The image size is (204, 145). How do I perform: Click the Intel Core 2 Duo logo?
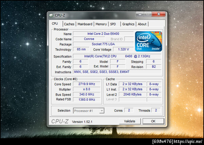(149, 41)
